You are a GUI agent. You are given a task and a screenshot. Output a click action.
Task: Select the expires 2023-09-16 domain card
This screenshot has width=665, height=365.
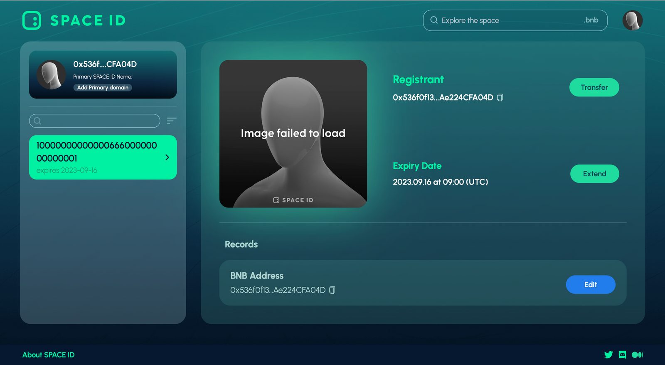click(103, 157)
